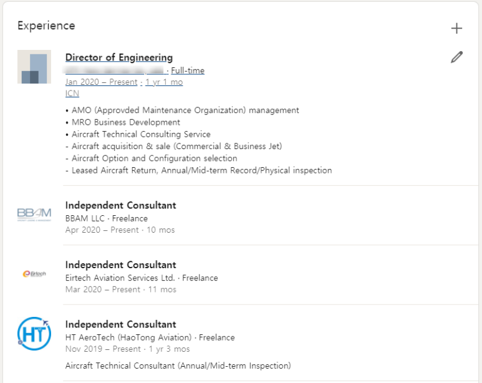Click the blurred company name link
Image resolution: width=482 pixels, height=383 pixels.
coord(114,70)
